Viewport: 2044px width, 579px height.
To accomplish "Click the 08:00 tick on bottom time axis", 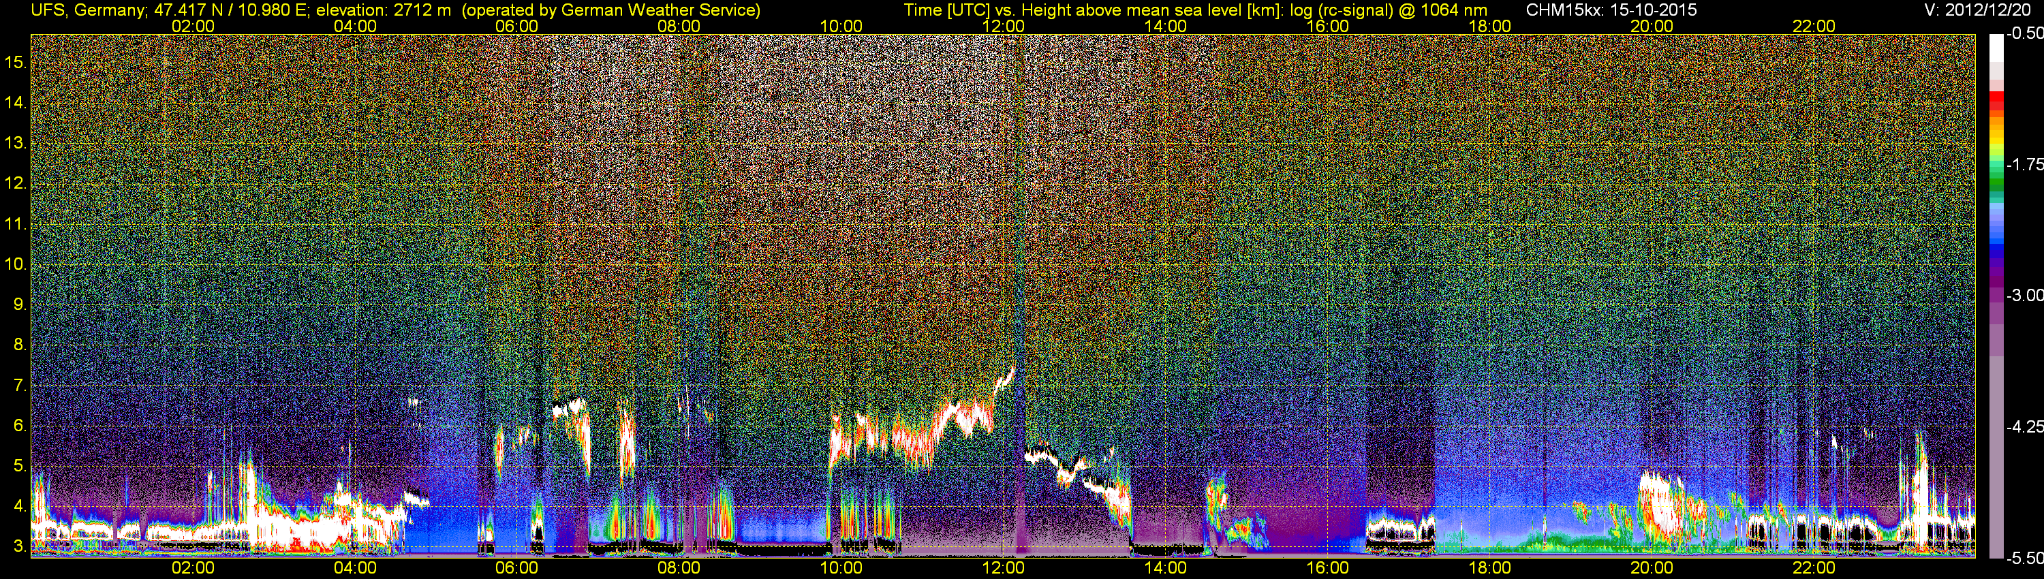I will click(x=679, y=568).
